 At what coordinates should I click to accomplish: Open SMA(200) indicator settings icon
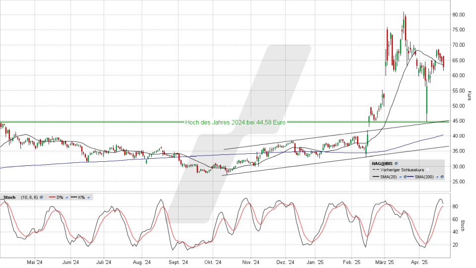(442, 176)
